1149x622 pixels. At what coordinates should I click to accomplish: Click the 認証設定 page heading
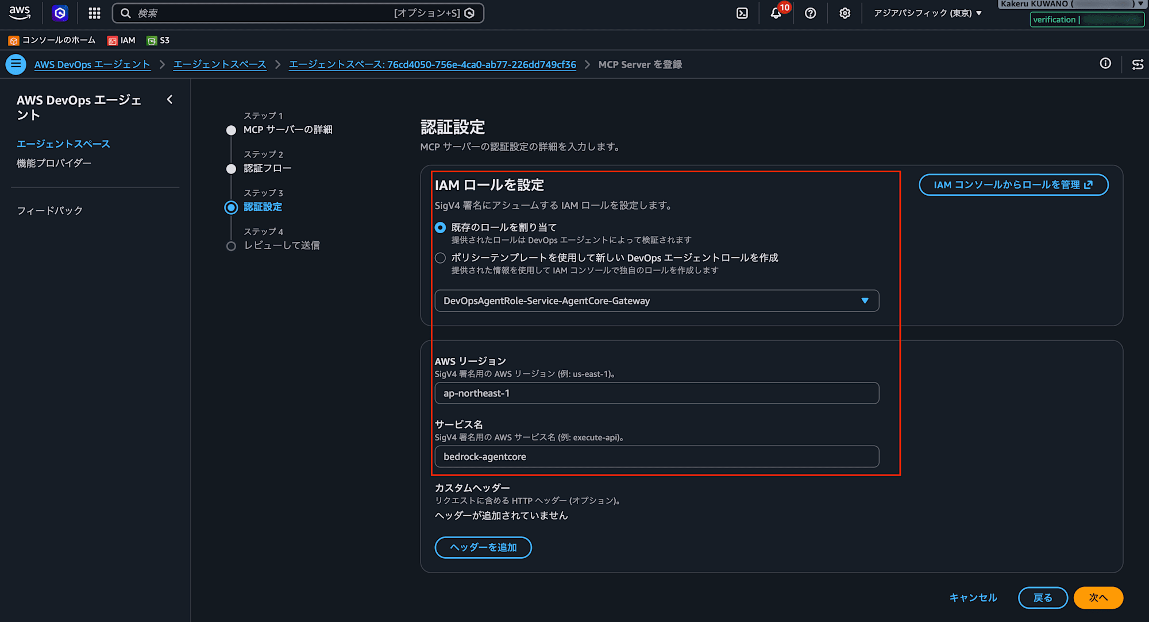point(453,127)
